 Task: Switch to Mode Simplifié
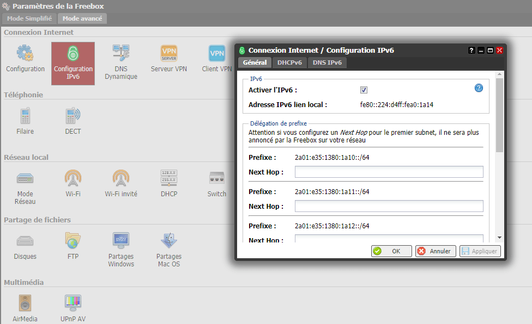29,18
